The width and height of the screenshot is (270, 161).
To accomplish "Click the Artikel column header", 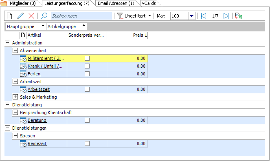I will 46,35.
